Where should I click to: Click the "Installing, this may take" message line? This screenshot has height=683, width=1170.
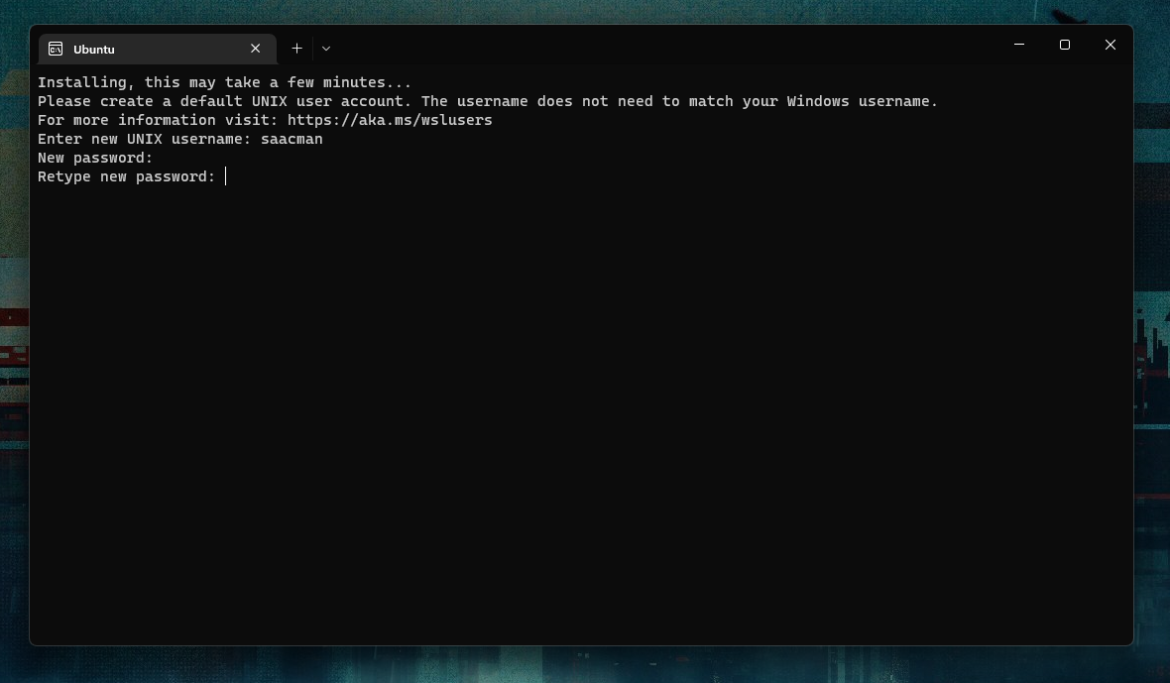[224, 82]
